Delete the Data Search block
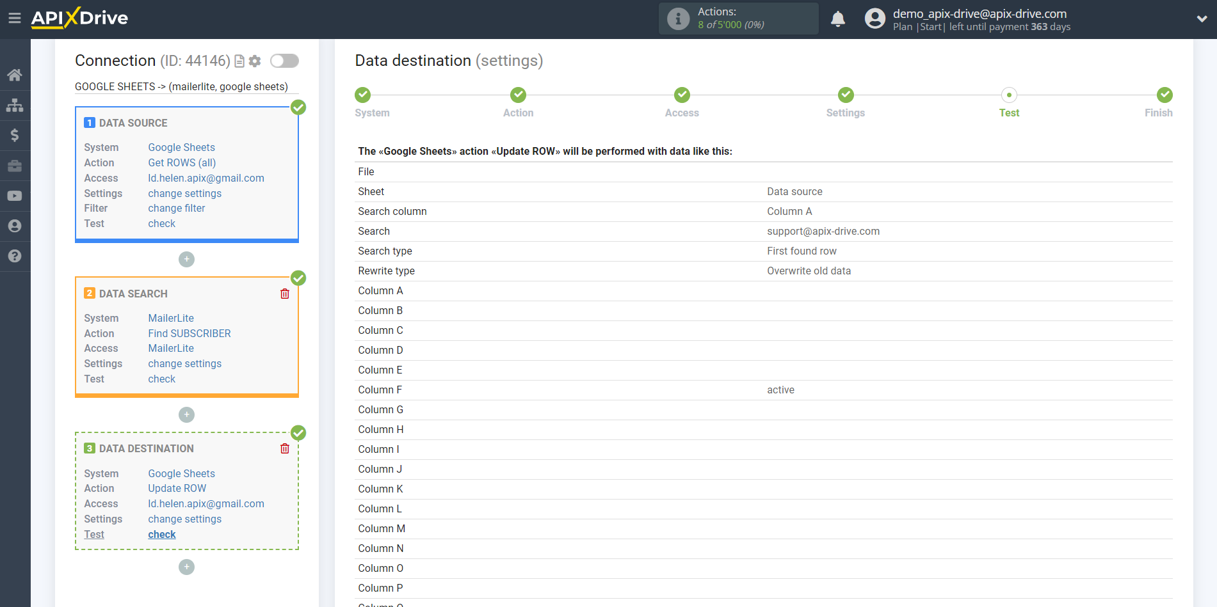 pyautogui.click(x=285, y=294)
